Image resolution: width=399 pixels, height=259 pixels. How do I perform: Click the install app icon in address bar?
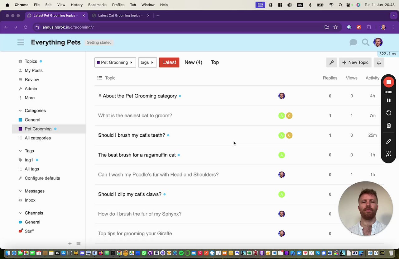tap(327, 27)
